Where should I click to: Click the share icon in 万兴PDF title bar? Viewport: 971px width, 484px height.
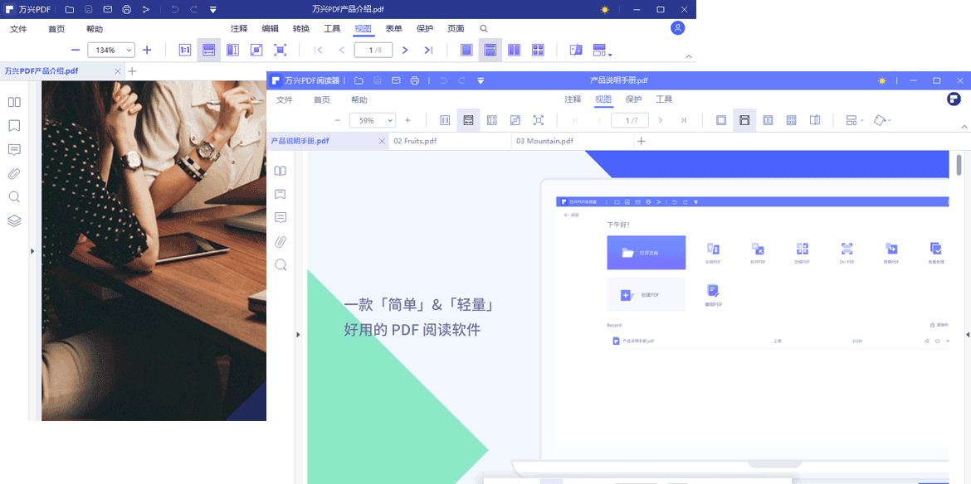[146, 9]
